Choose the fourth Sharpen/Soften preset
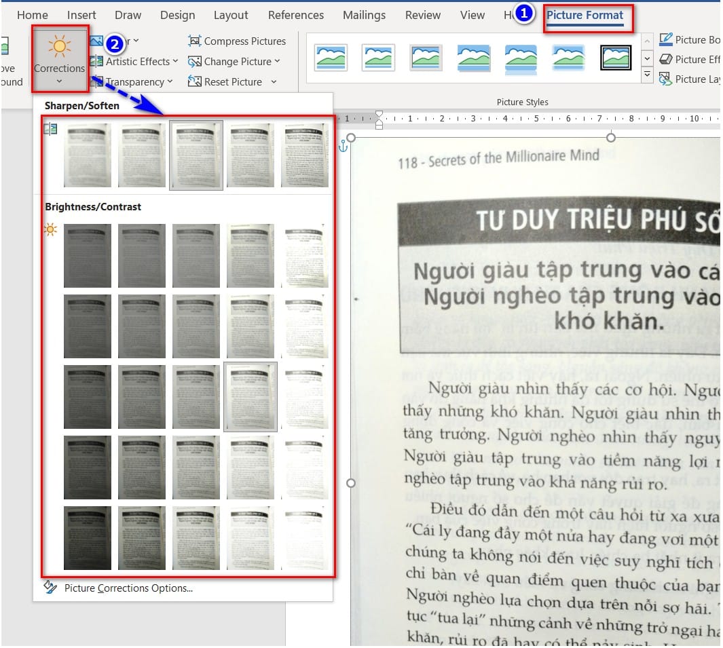 [251, 155]
